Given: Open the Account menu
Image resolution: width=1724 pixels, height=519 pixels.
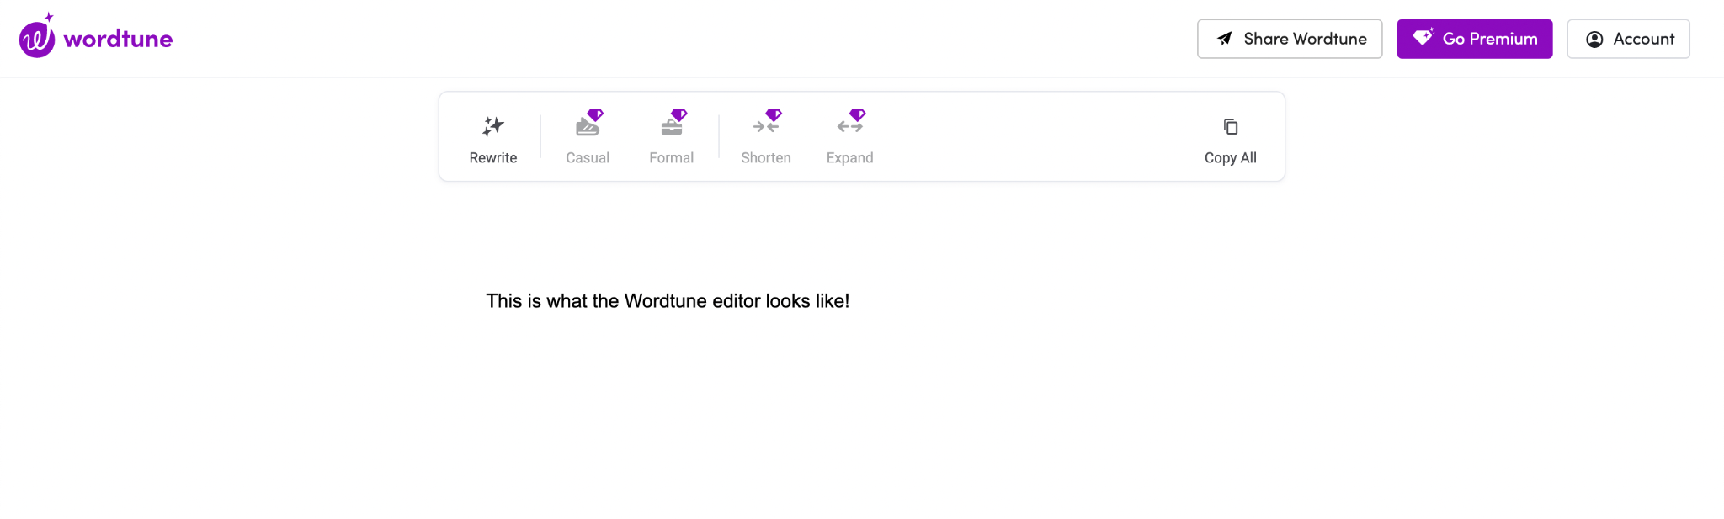Looking at the screenshot, I should click(x=1628, y=39).
